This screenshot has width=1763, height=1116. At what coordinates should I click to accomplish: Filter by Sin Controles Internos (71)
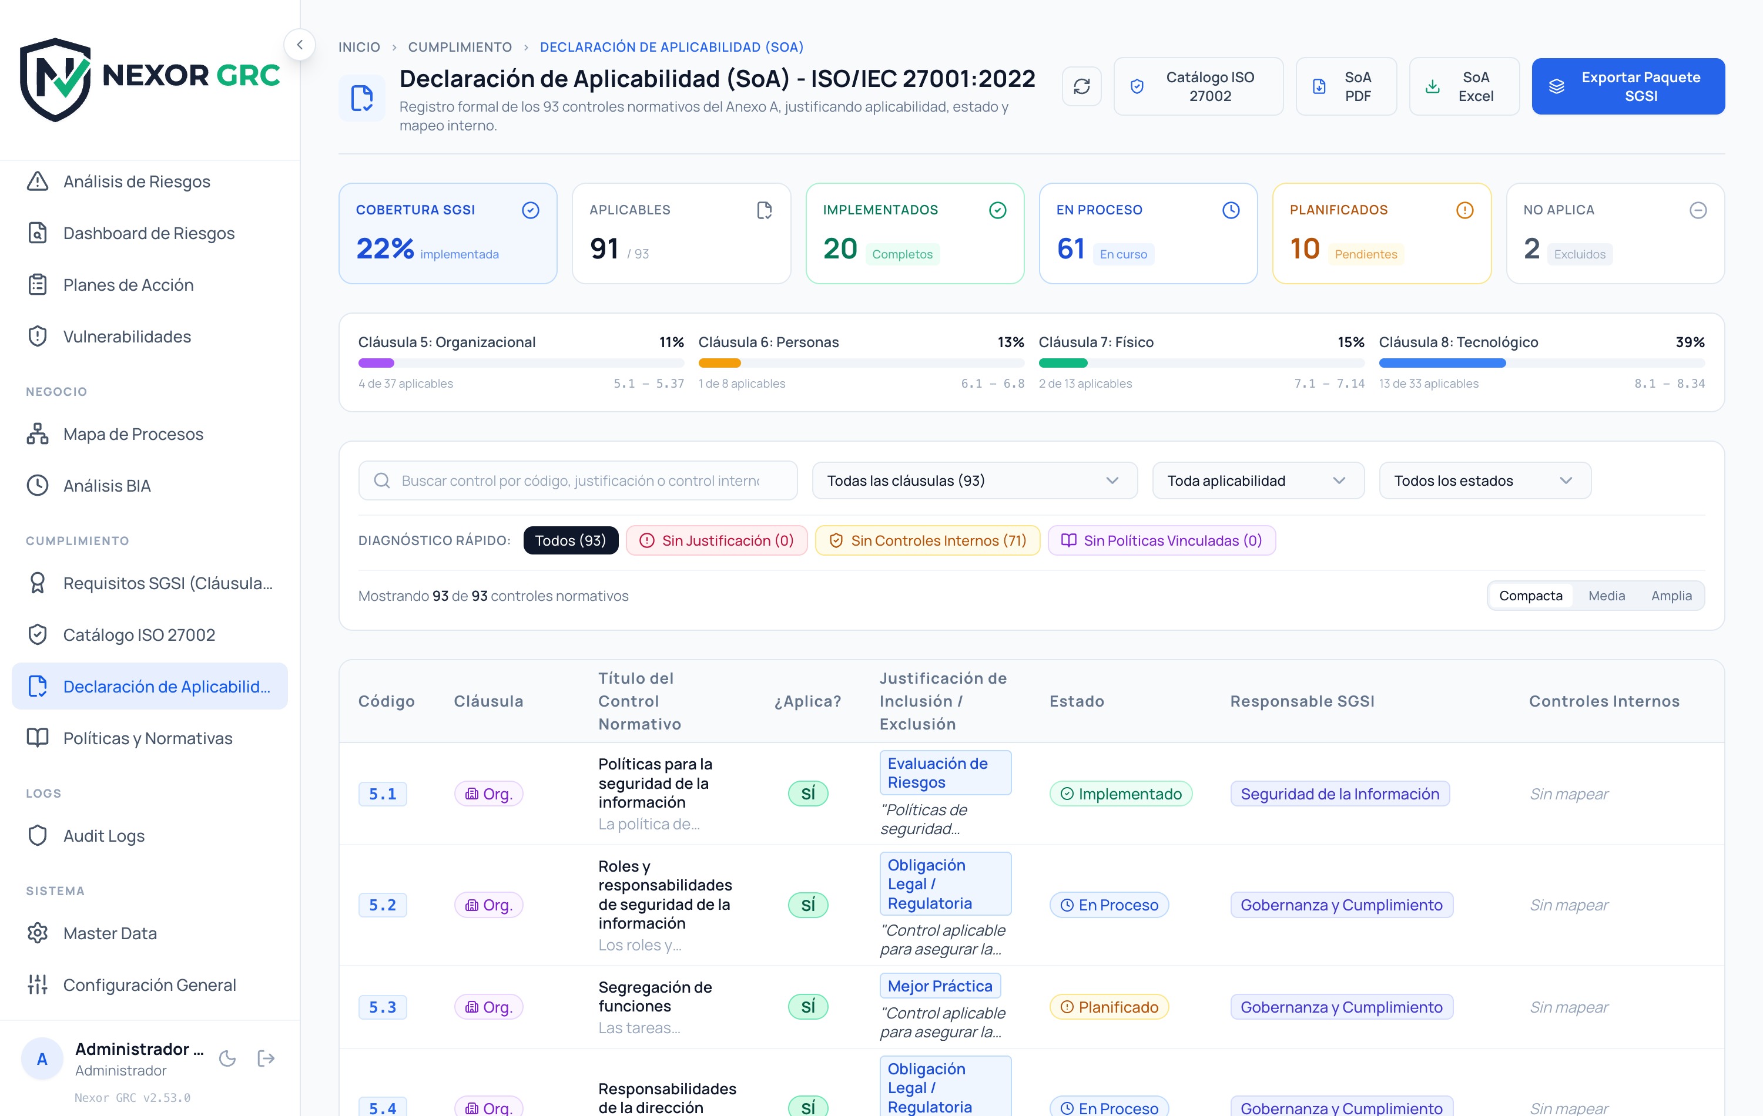(x=927, y=540)
